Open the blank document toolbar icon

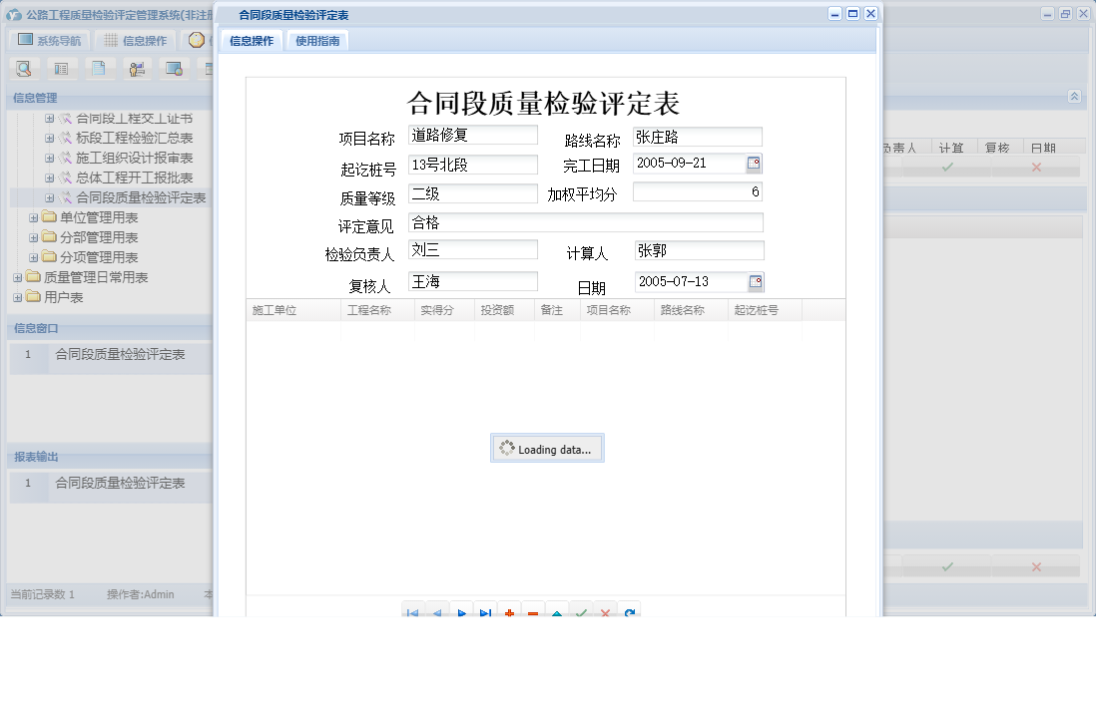coord(99,69)
